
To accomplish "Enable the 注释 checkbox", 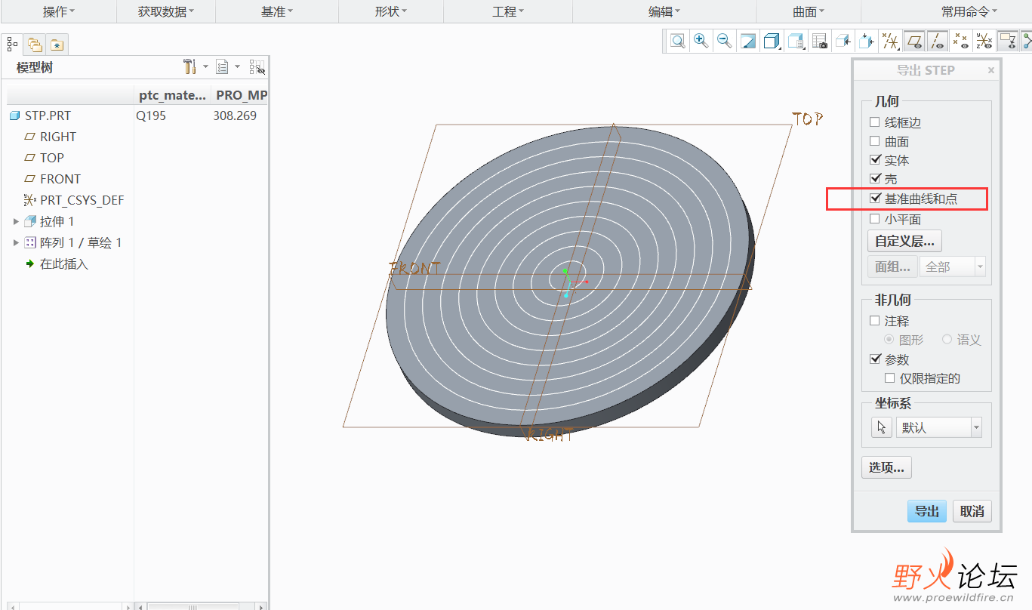I will pos(875,321).
